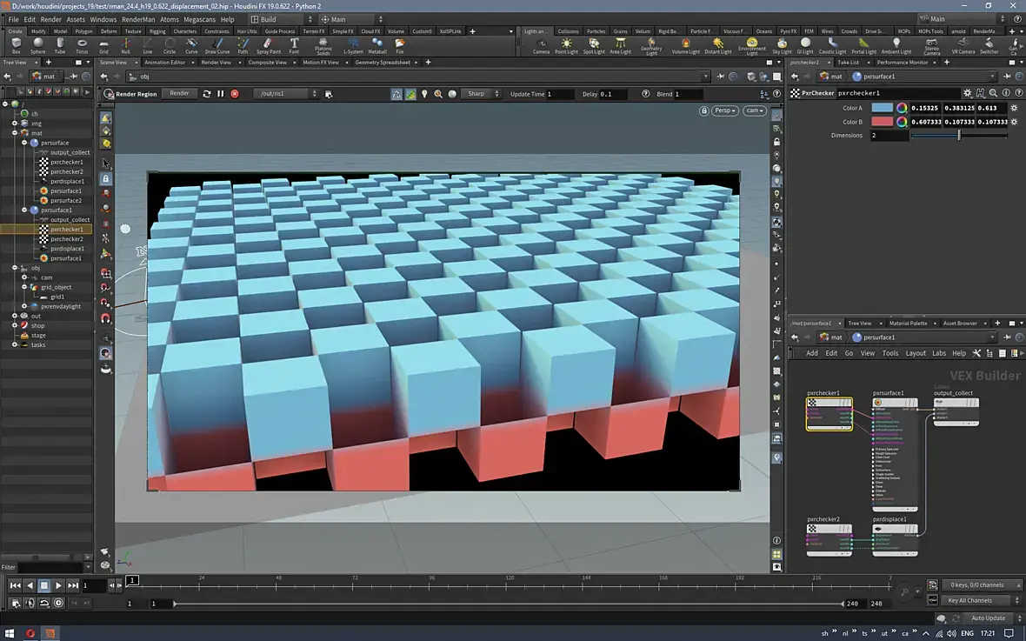Select pxrdisplace1 in the tree view
This screenshot has width=1026, height=641.
(67, 249)
